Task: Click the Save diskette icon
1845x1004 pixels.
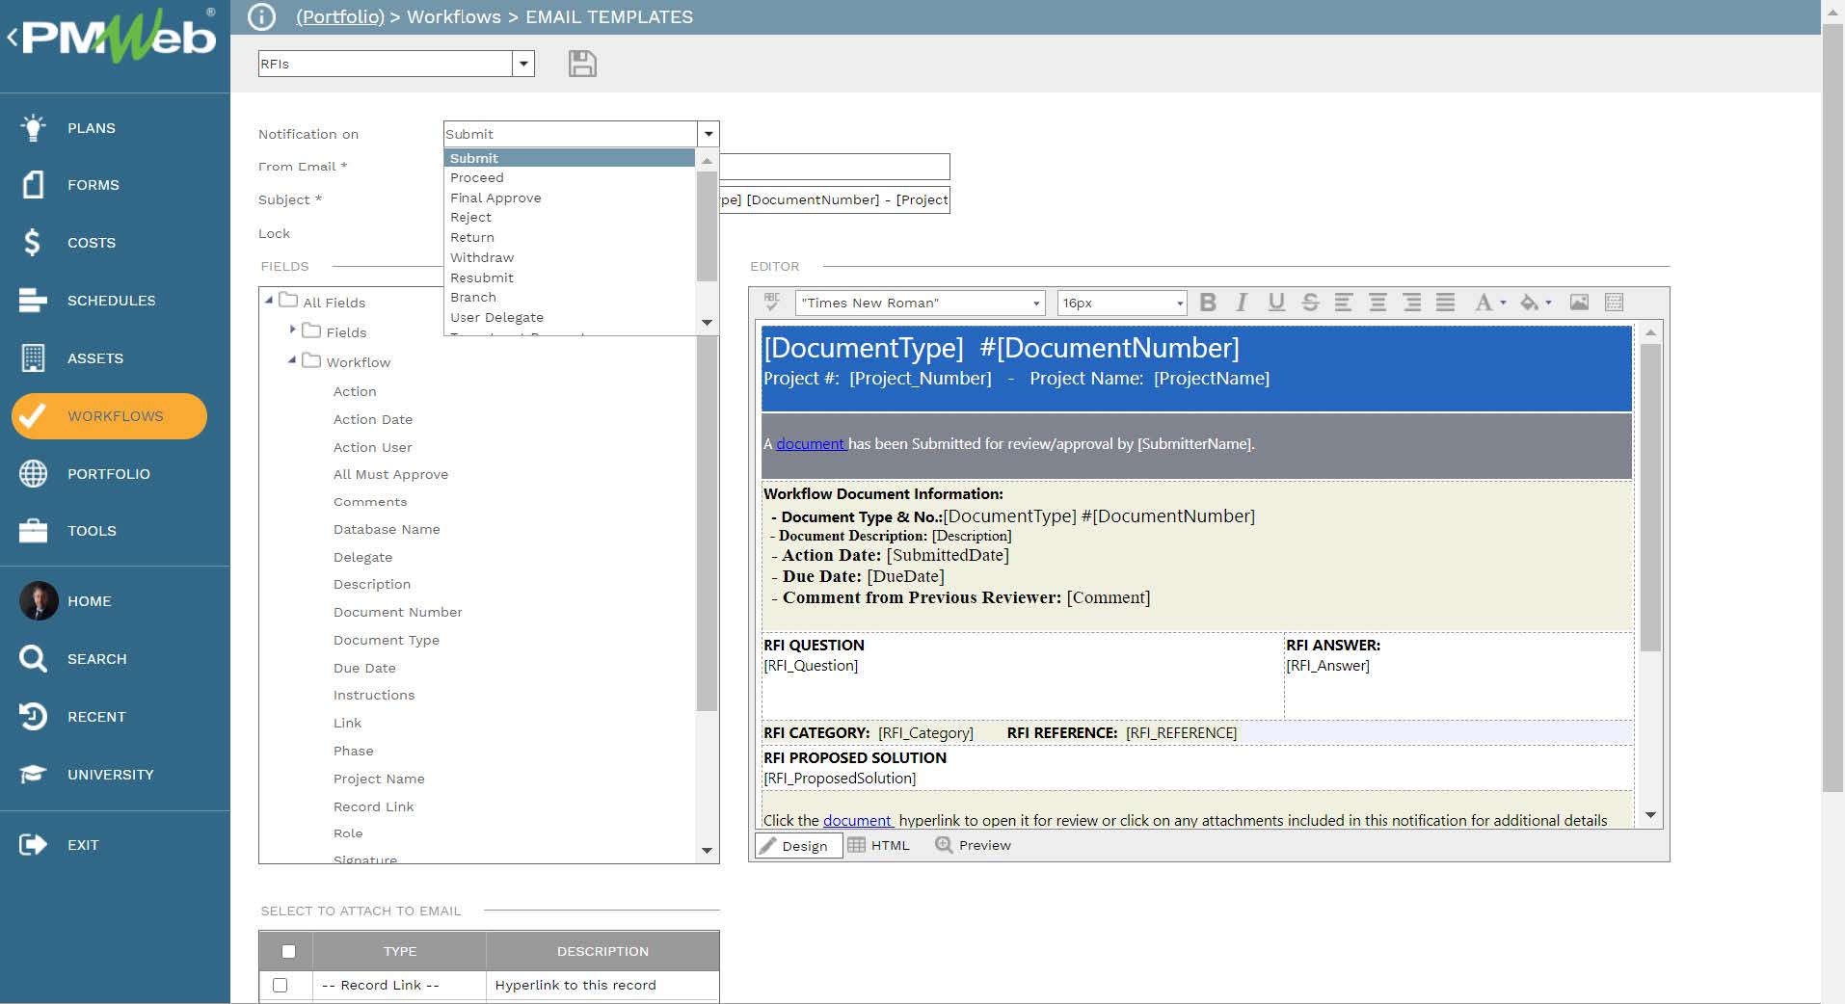Action: click(581, 64)
